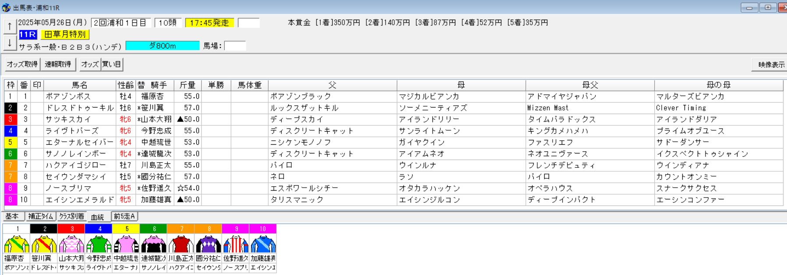
Task: Select 山本大翔 jockey silk icon number 3
Action: [71, 244]
